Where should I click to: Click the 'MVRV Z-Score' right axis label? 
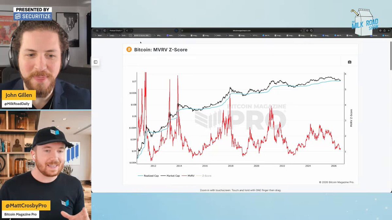(351, 118)
